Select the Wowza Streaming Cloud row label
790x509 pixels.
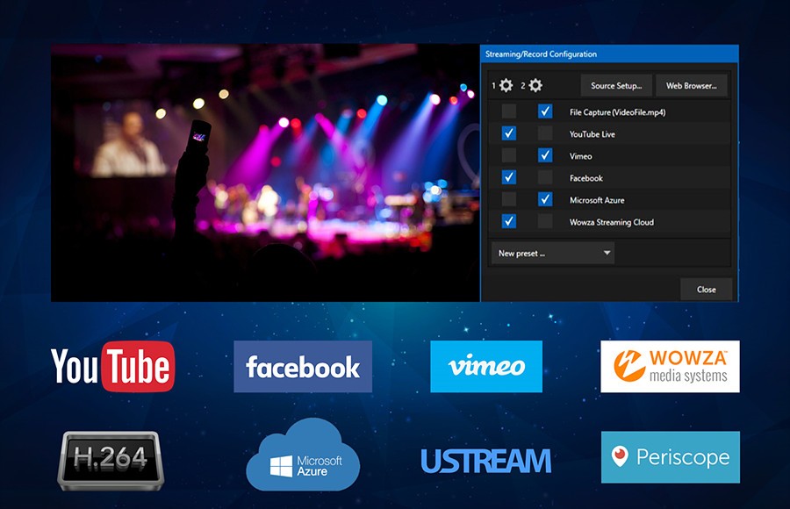[x=612, y=222]
